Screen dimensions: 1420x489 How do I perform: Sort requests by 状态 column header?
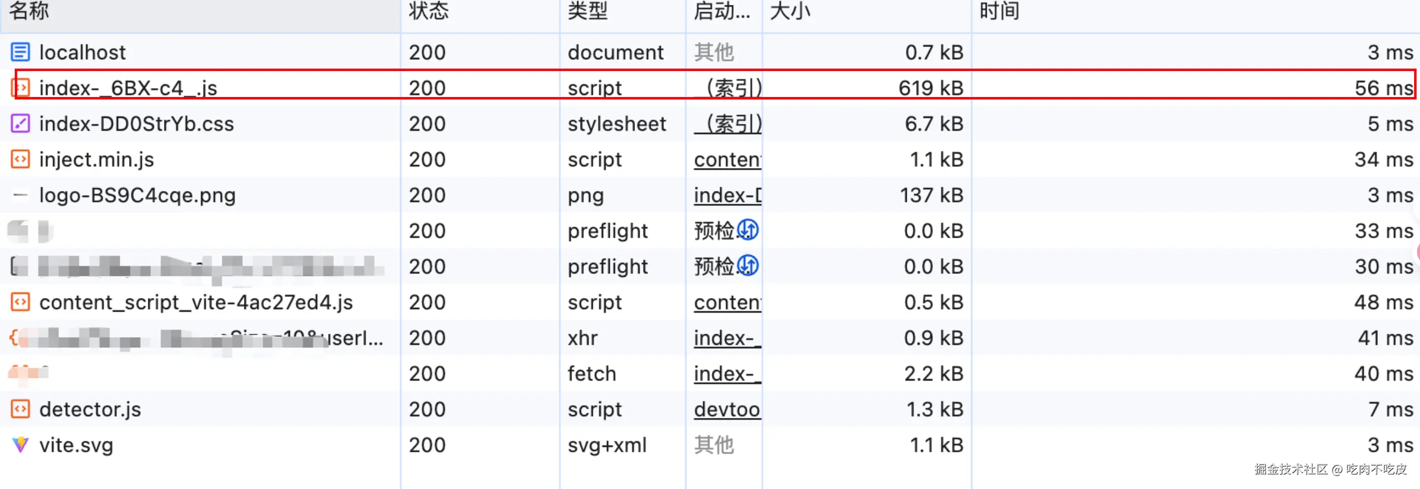428,11
